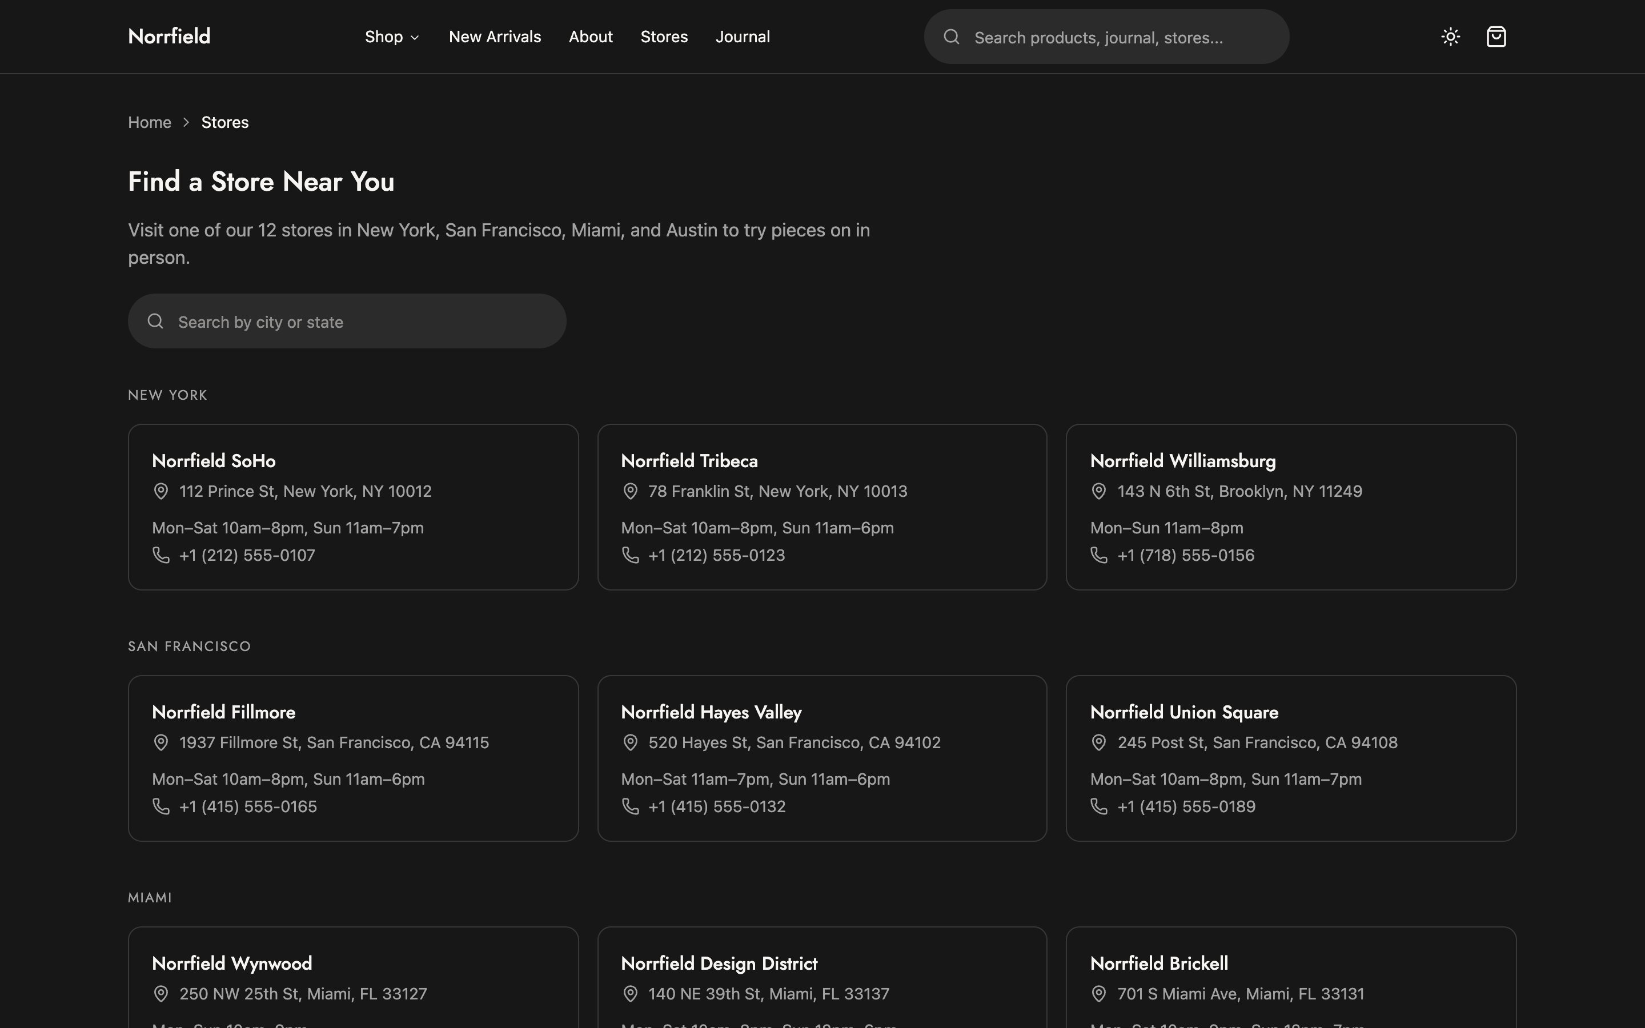Select the Norrfield Tribeca store title

689,461
